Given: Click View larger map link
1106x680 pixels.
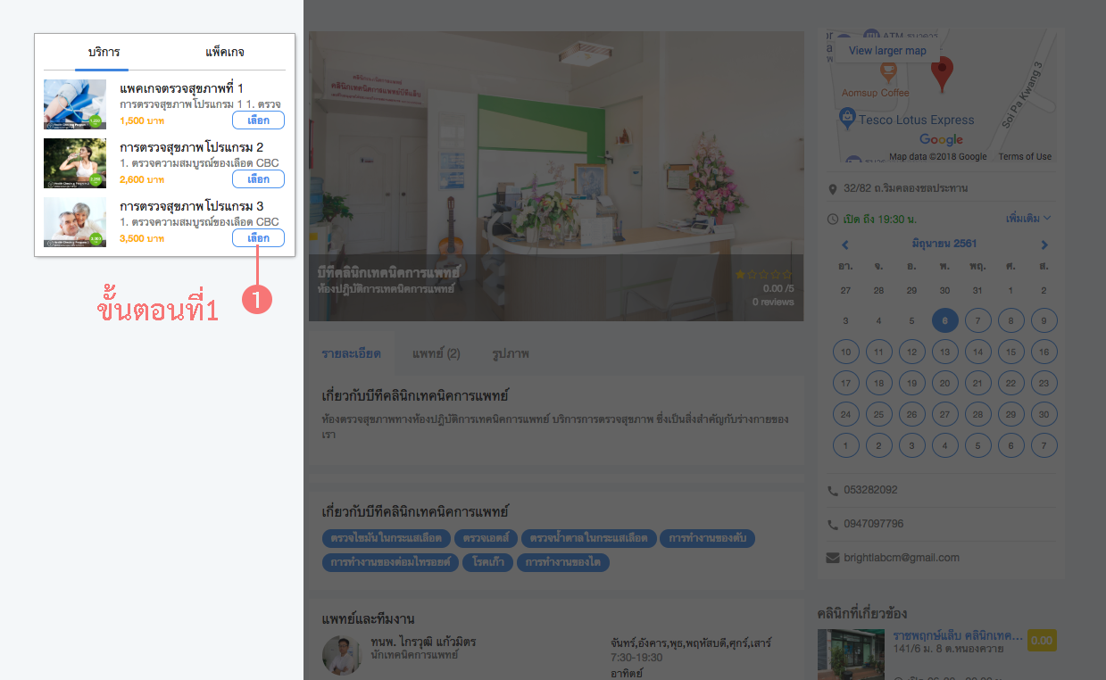Looking at the screenshot, I should [x=887, y=51].
